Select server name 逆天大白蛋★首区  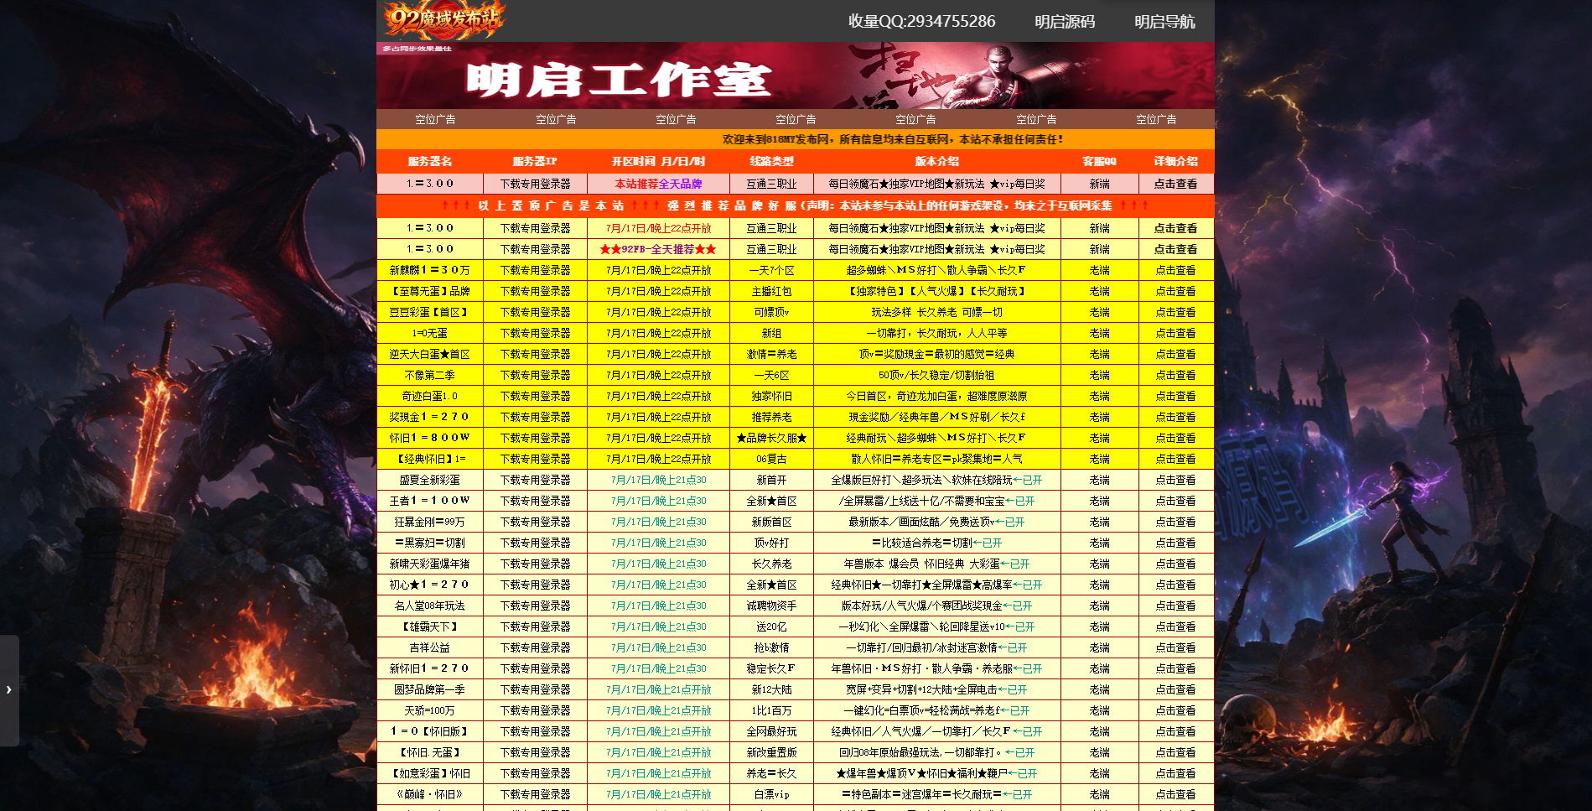point(430,354)
